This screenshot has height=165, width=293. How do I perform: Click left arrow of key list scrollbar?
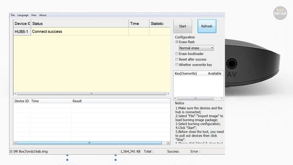[x=175, y=98]
